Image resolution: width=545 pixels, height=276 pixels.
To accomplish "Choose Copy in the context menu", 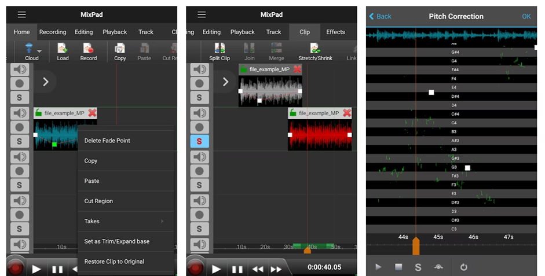I will 126,161.
